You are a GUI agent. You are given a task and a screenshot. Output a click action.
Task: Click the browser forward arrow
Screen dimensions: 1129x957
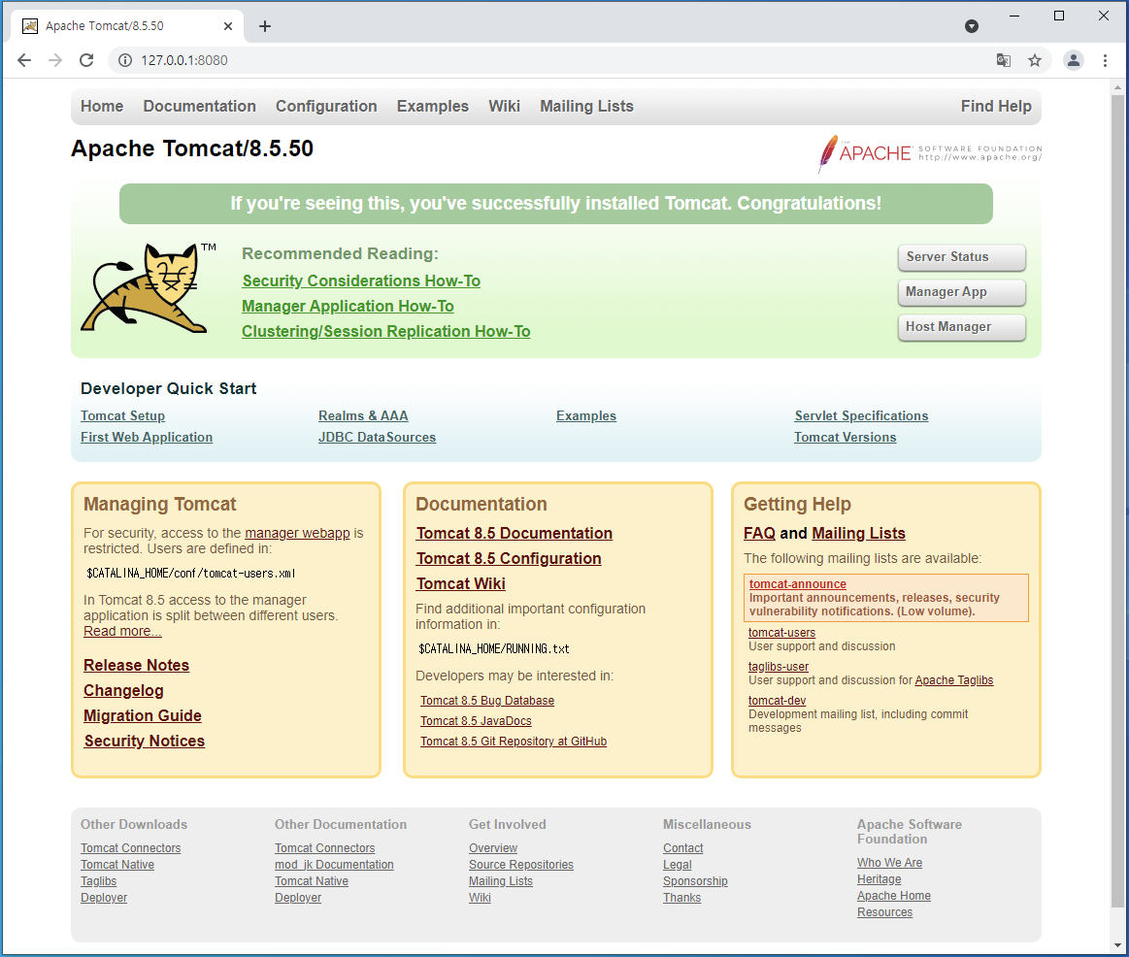55,60
